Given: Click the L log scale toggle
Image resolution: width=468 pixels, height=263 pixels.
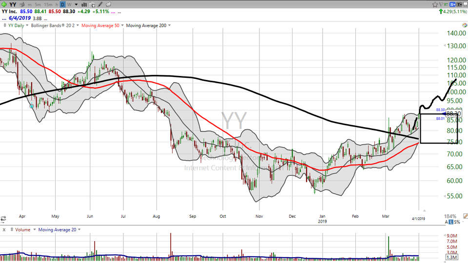Looking at the screenshot, I should [x=451, y=222].
